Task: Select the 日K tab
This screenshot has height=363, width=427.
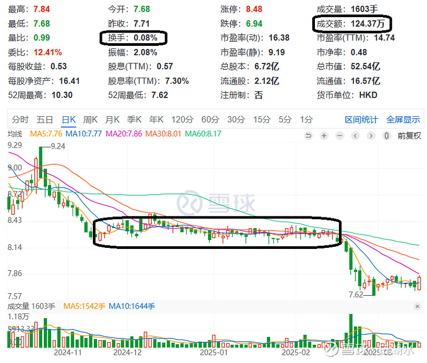Action: (x=69, y=119)
